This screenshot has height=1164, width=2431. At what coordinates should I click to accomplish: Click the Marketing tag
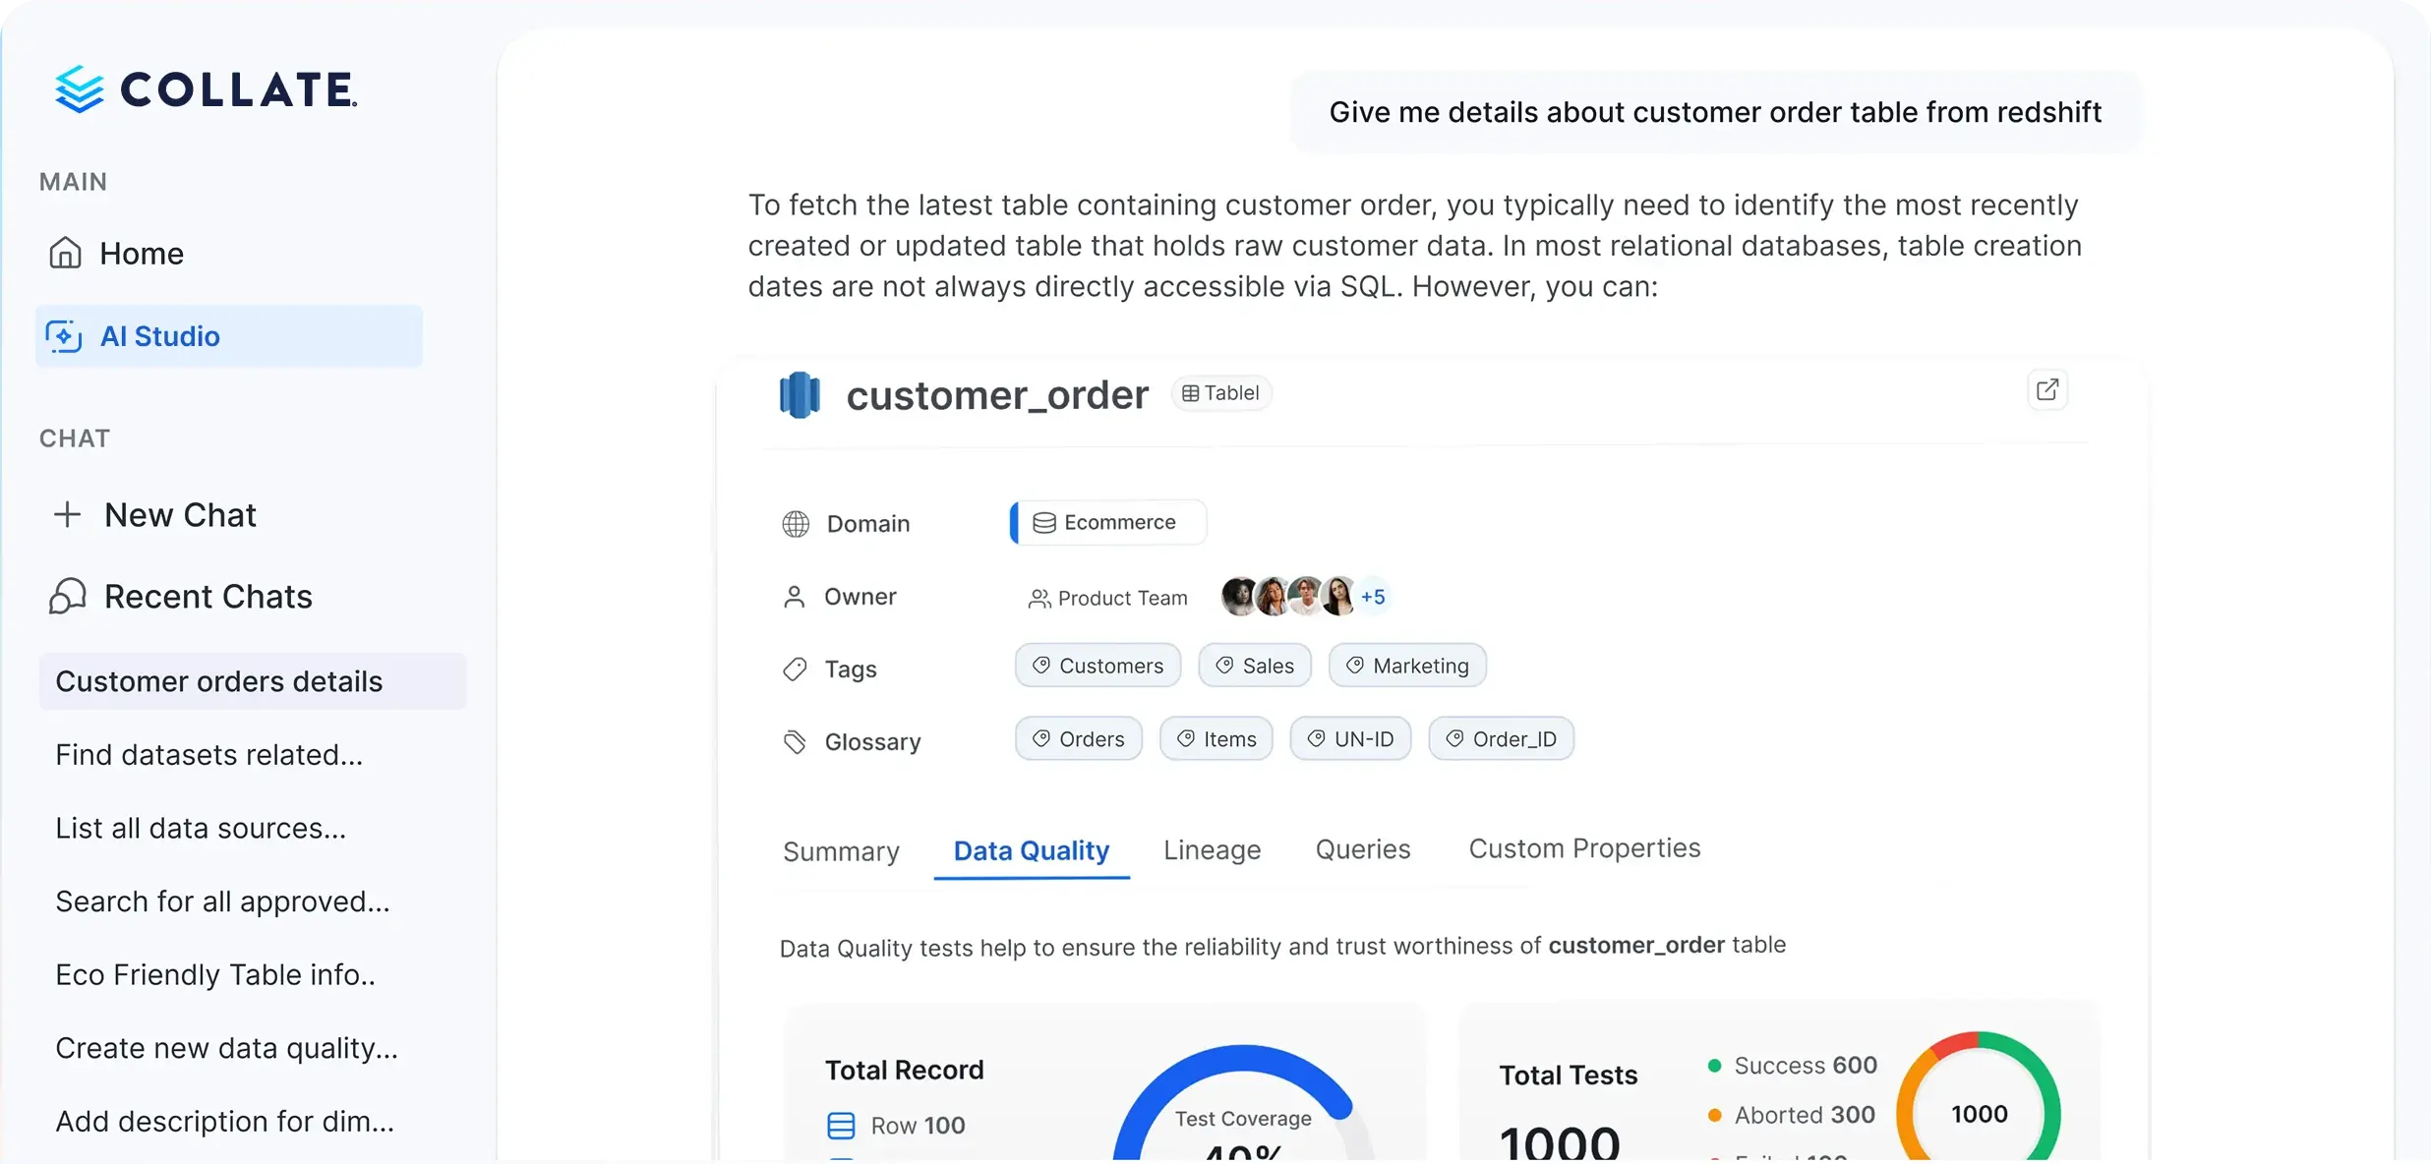point(1407,666)
